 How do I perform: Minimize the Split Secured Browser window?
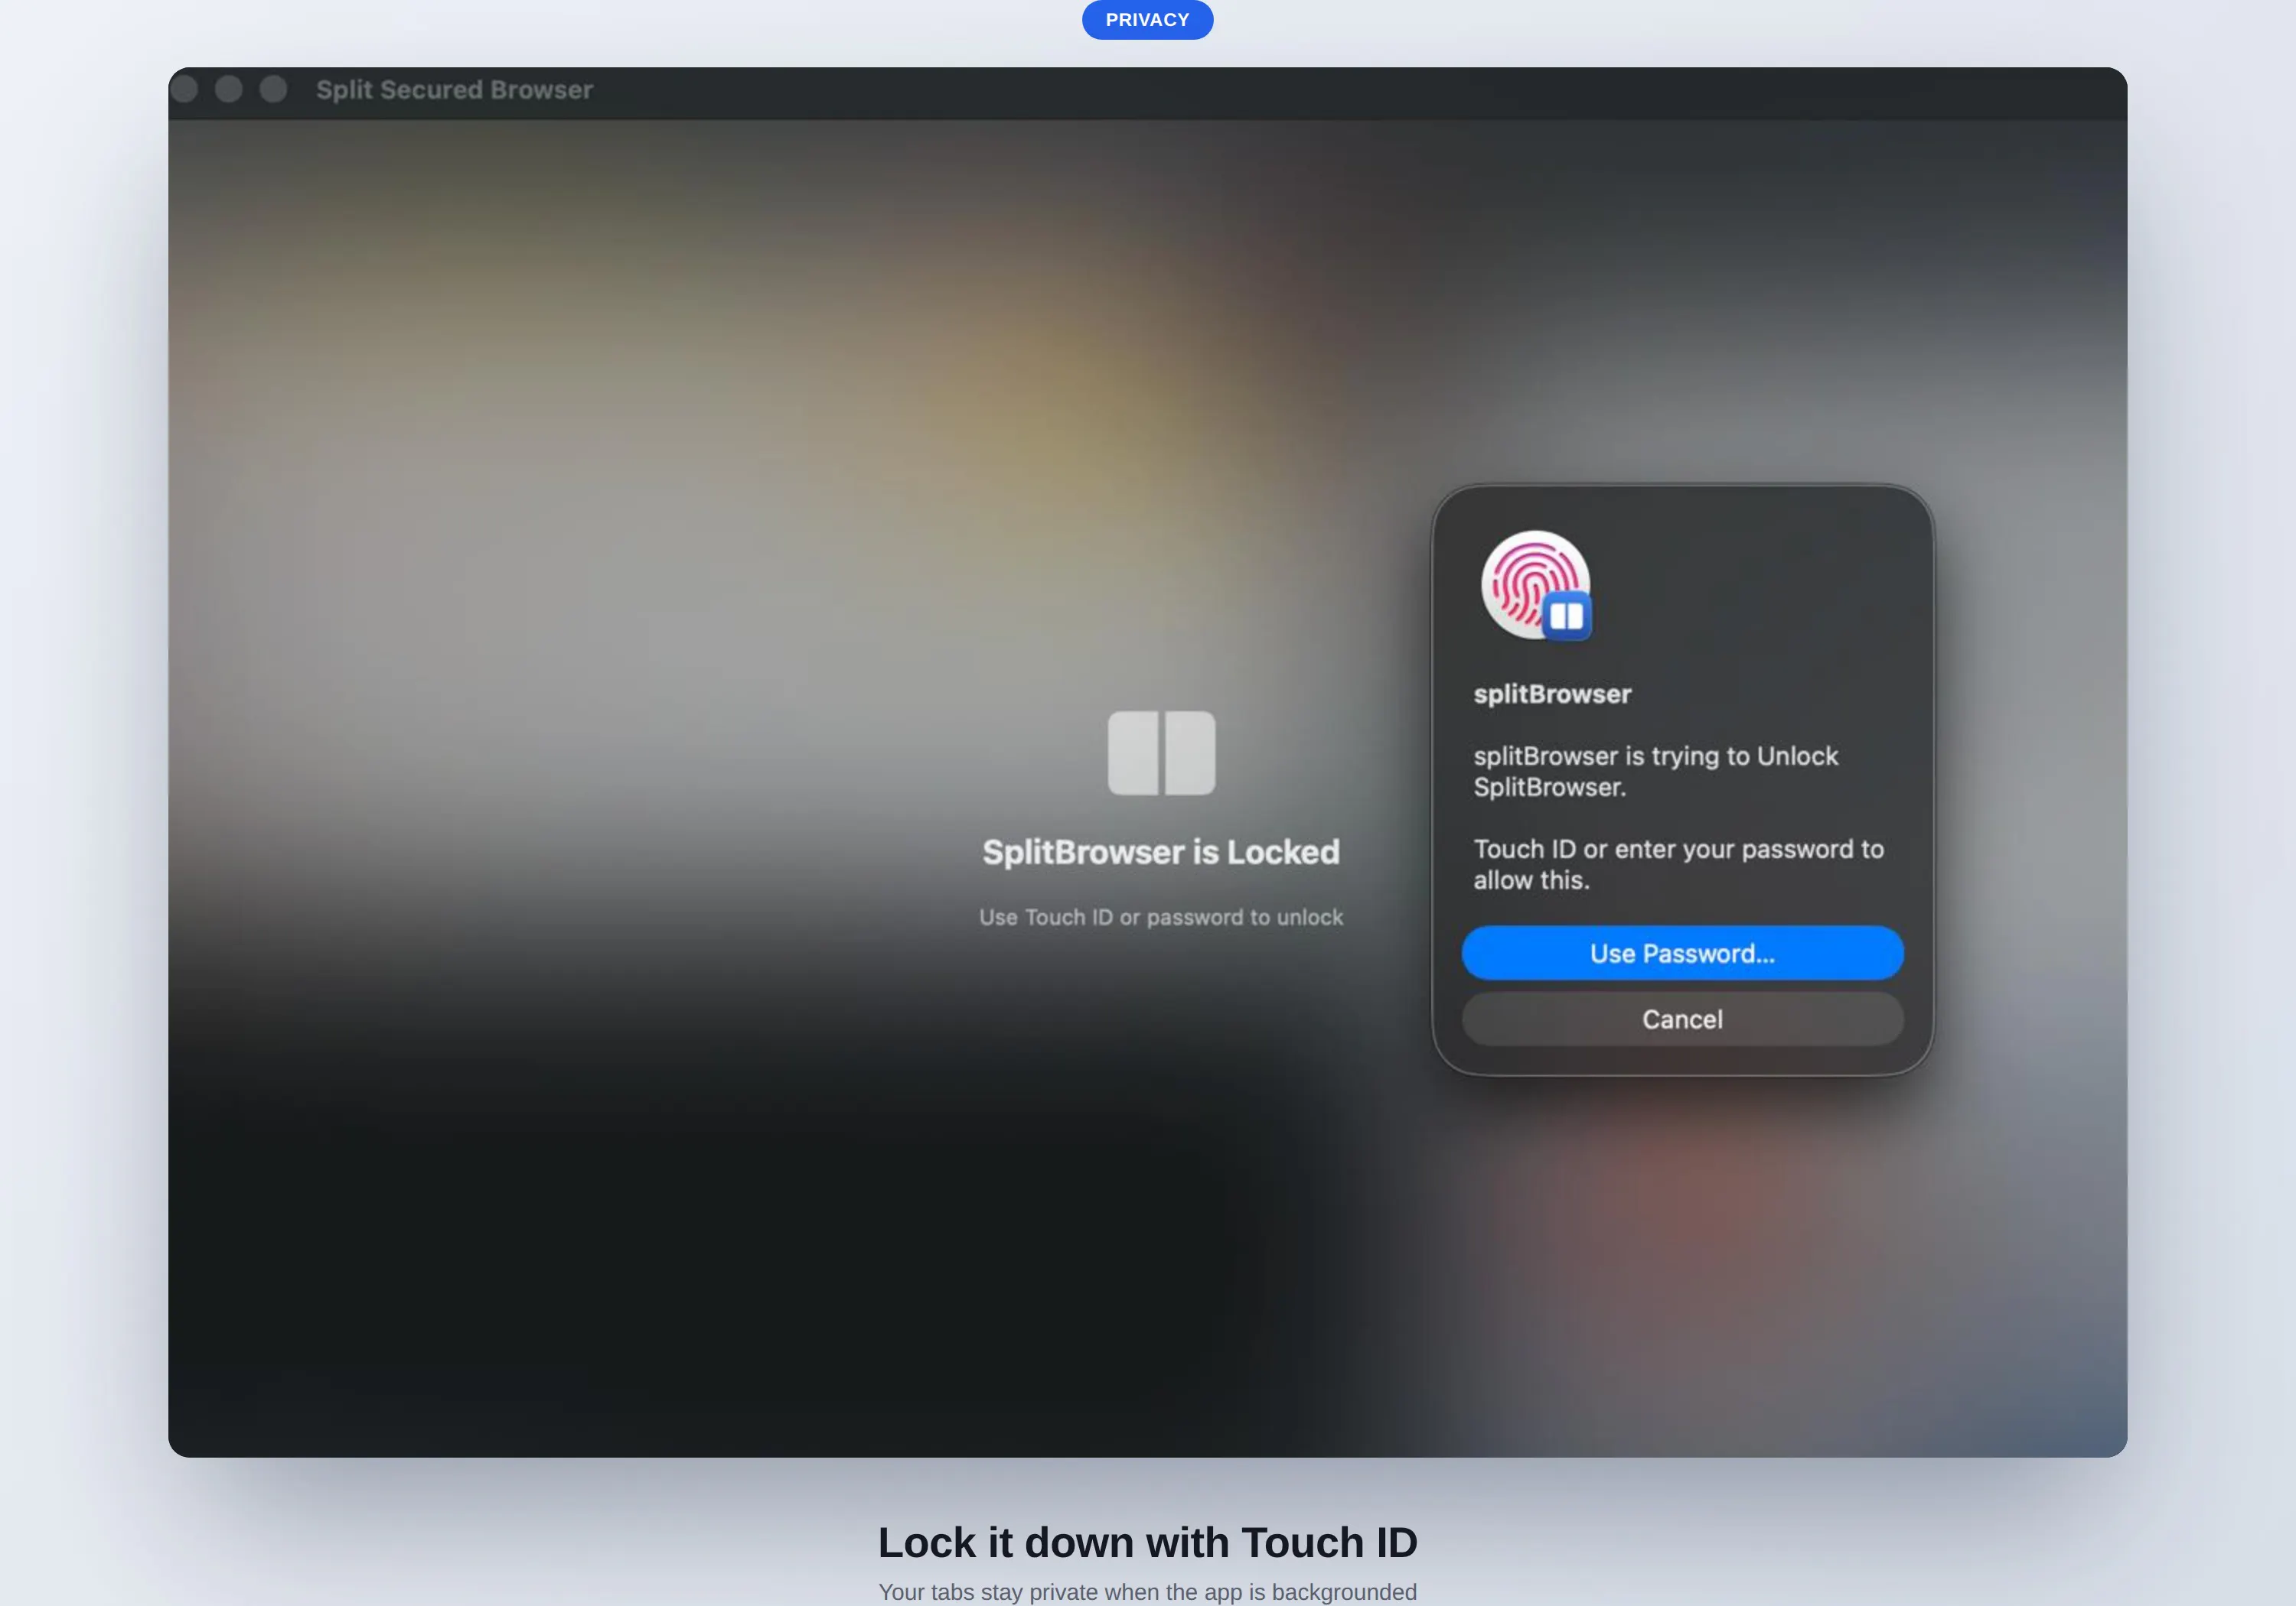coord(229,89)
